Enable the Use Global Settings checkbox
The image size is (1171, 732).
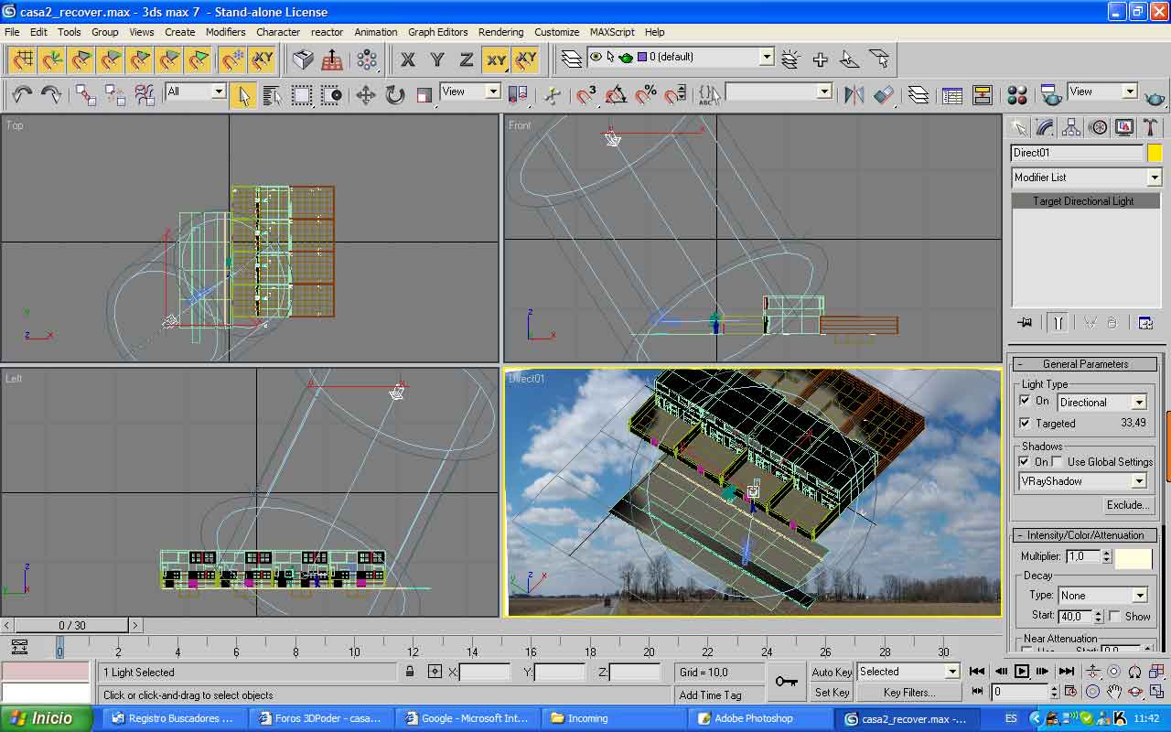pos(1058,461)
